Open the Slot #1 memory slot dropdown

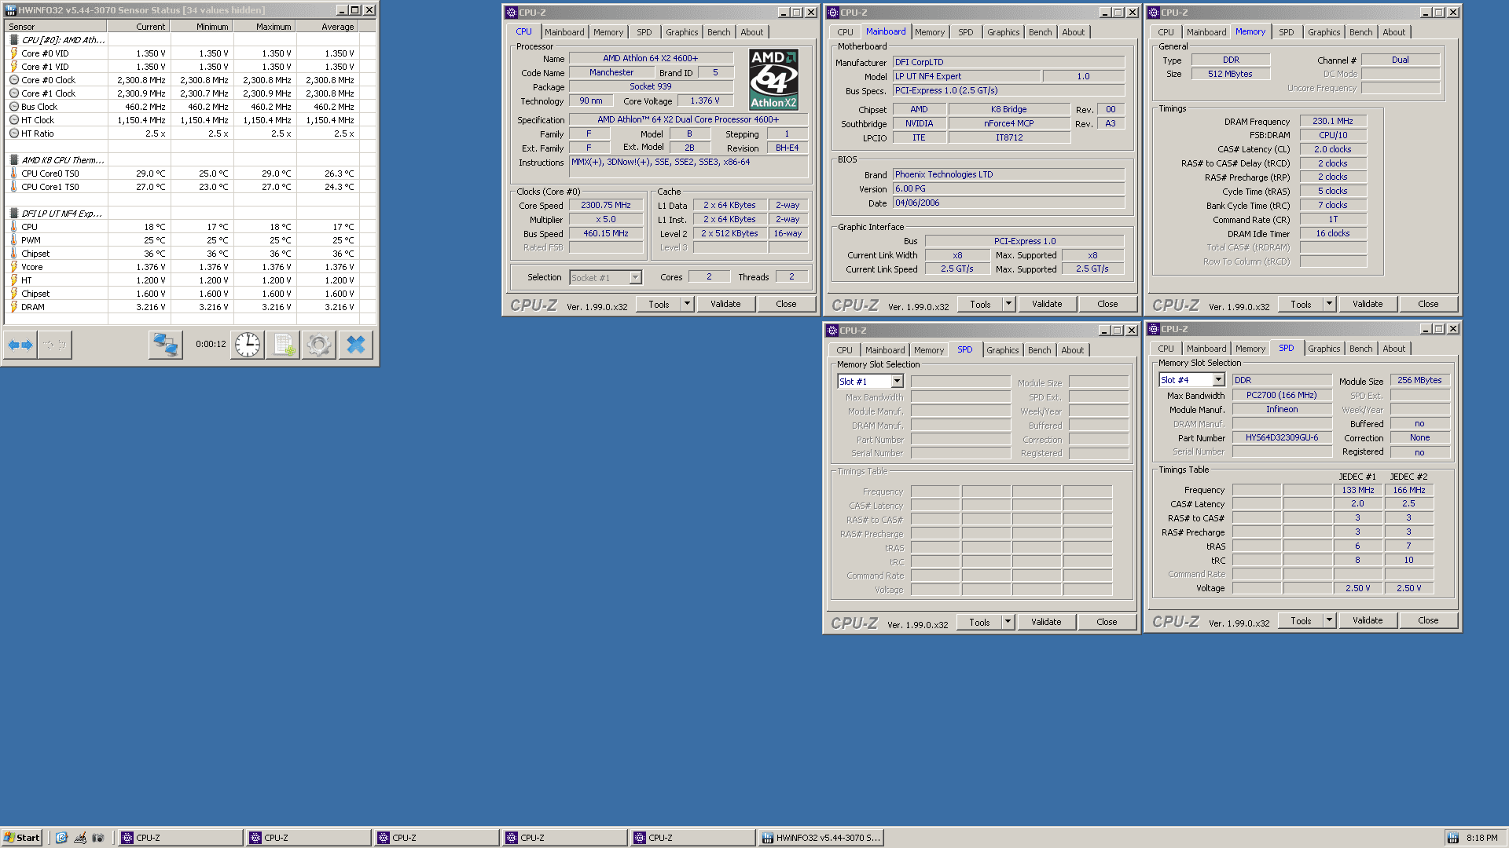click(897, 382)
